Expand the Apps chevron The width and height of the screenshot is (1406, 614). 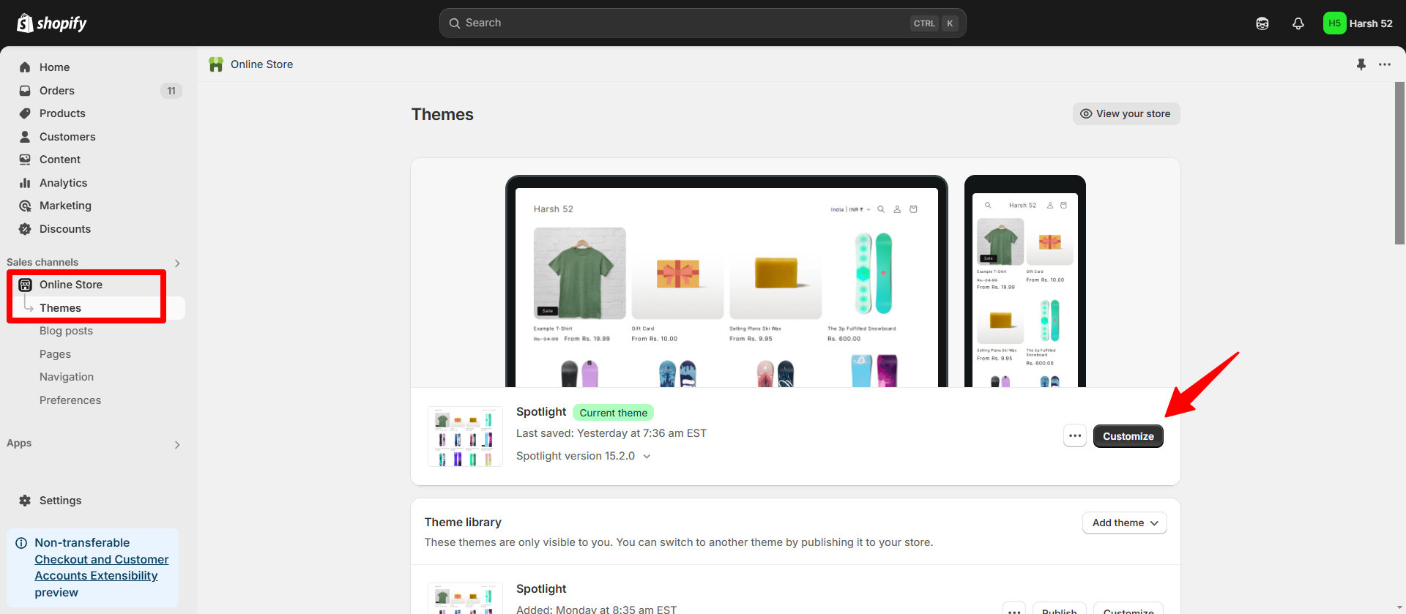tap(177, 445)
